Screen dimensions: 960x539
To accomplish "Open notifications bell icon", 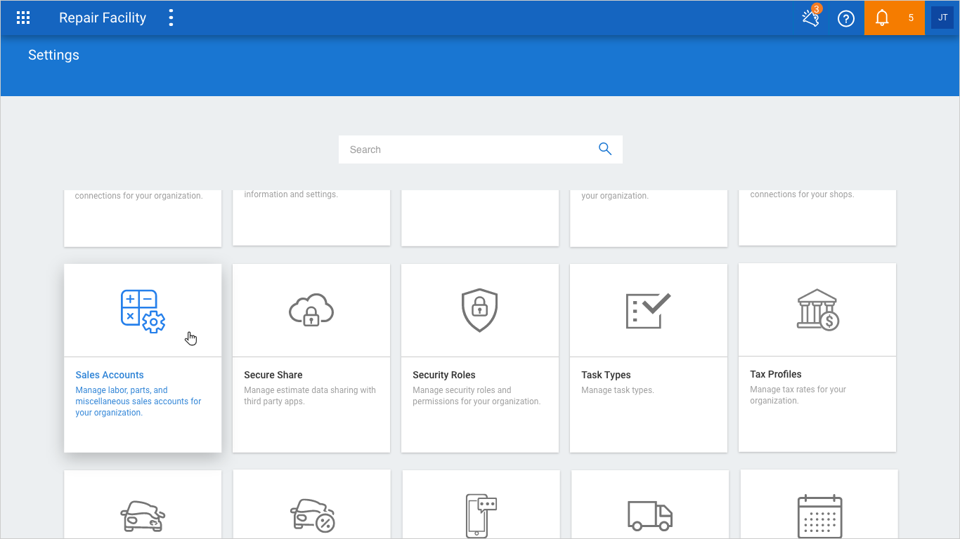I will click(x=882, y=18).
